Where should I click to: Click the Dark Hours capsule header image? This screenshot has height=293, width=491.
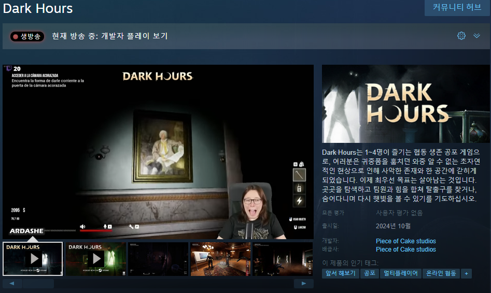pos(406,104)
